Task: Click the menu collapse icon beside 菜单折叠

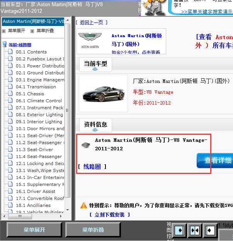Action: pos(32,31)
